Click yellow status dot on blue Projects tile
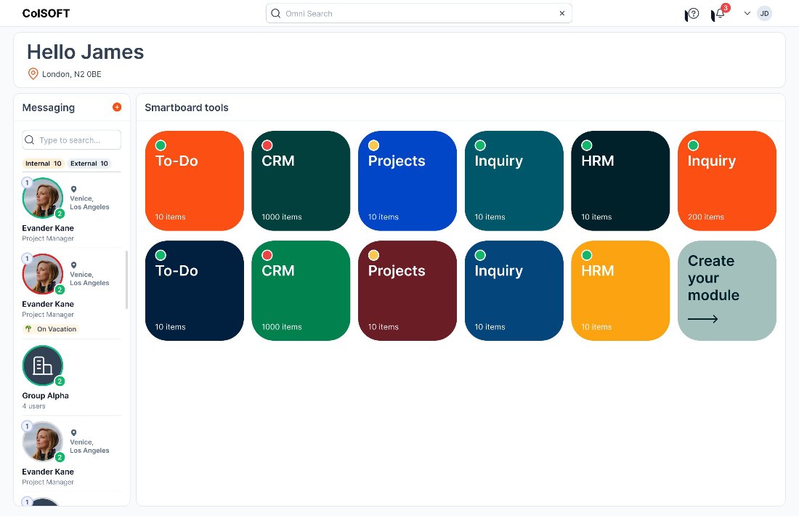This screenshot has width=799, height=516. pos(373,145)
